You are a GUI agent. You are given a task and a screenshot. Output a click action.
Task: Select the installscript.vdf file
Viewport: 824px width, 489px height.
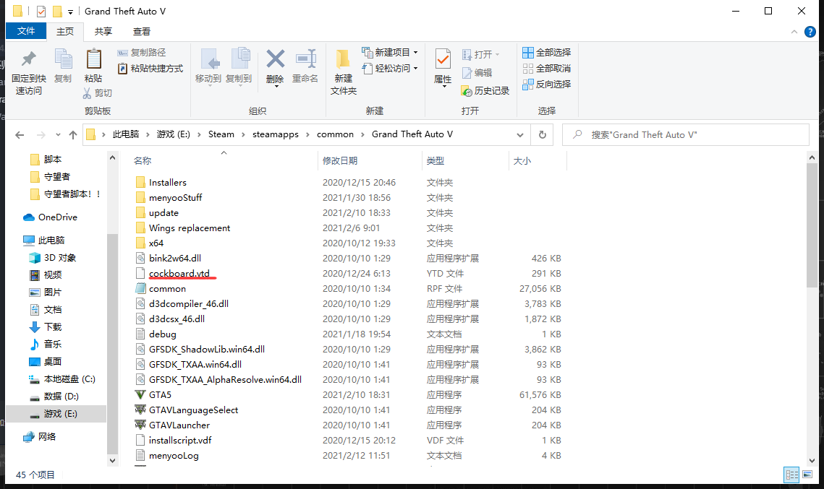180,440
